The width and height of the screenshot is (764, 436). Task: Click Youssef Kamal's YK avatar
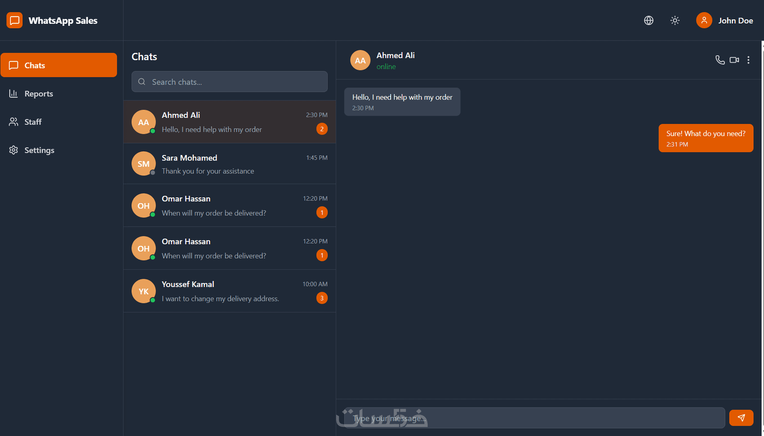click(x=143, y=291)
